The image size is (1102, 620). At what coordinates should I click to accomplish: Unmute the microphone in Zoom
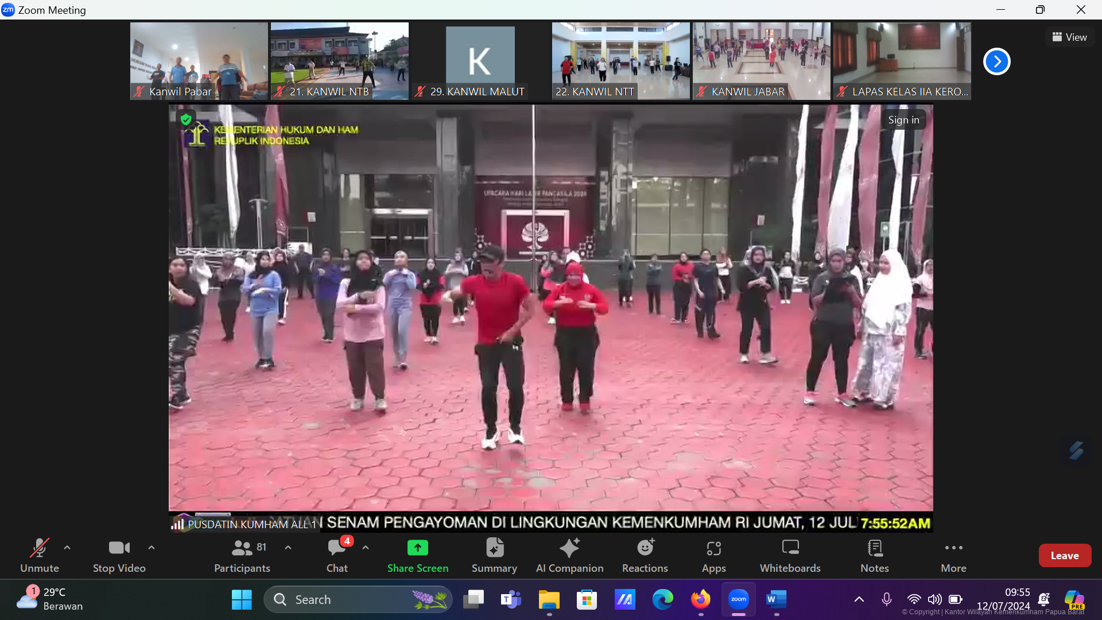pyautogui.click(x=39, y=555)
